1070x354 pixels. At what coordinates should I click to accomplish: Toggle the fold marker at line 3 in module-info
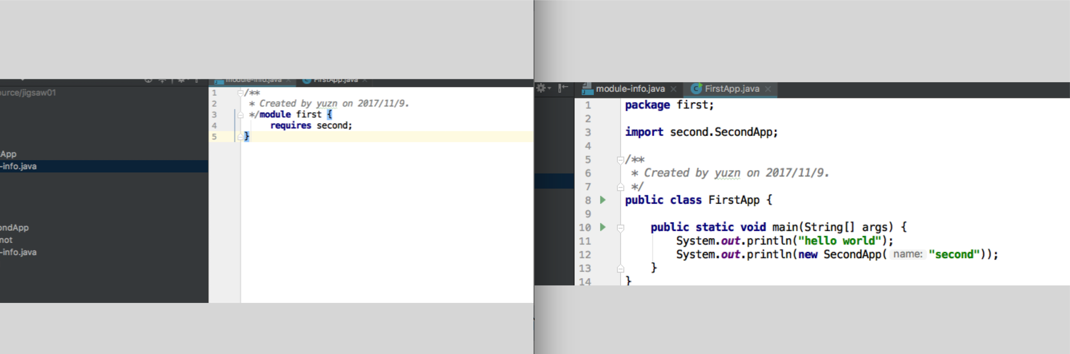coord(240,115)
